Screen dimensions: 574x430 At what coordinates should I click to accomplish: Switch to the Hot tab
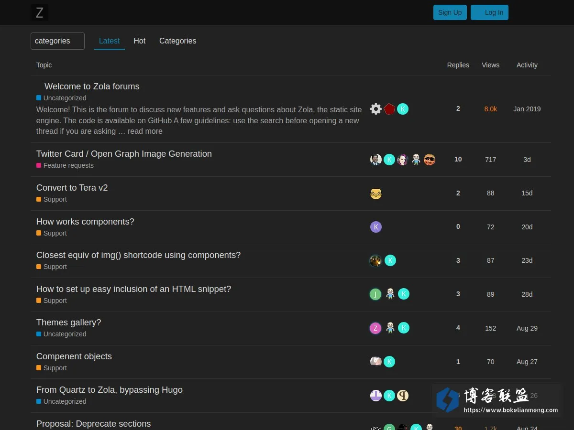pos(140,41)
